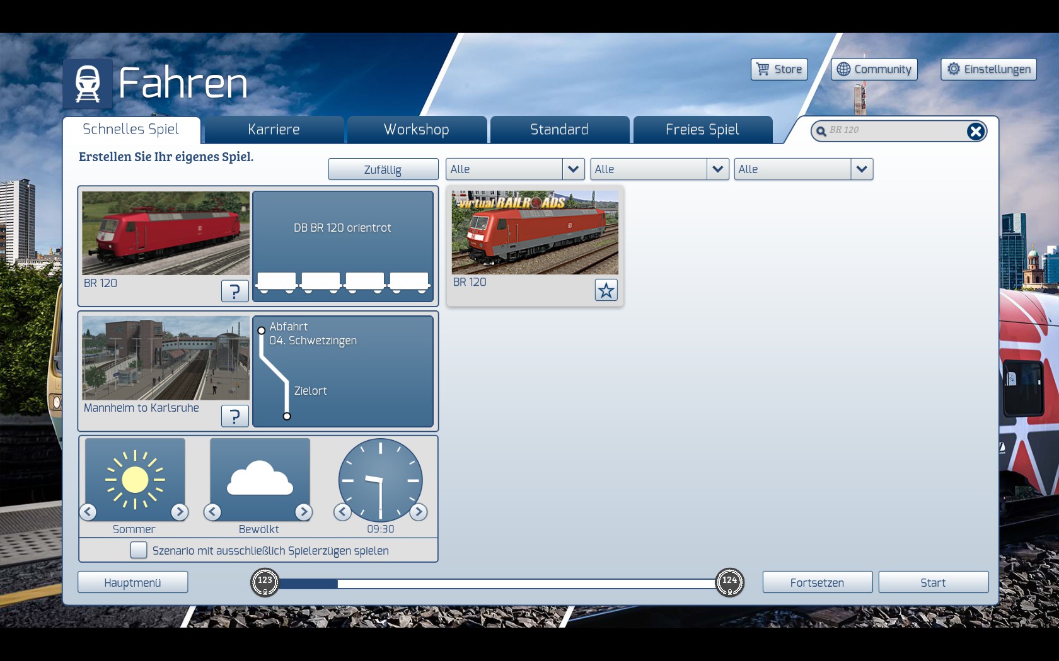Select the DB BR 120 orientrot consist panel

(x=343, y=246)
